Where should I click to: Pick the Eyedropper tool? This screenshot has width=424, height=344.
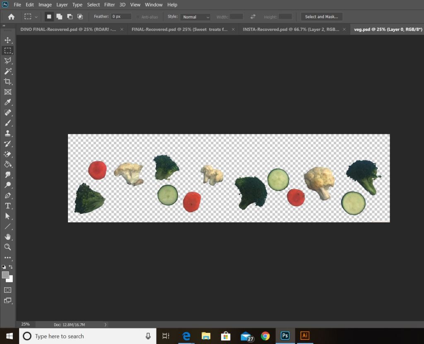[7, 102]
